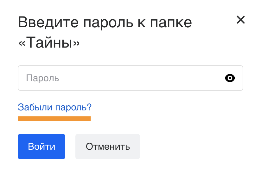Click the gray Отменить button
This screenshot has height=177, width=261.
pos(108,147)
